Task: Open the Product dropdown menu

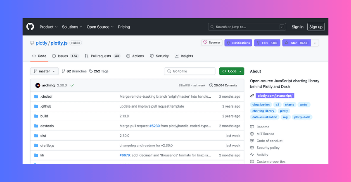Action: [x=49, y=27]
